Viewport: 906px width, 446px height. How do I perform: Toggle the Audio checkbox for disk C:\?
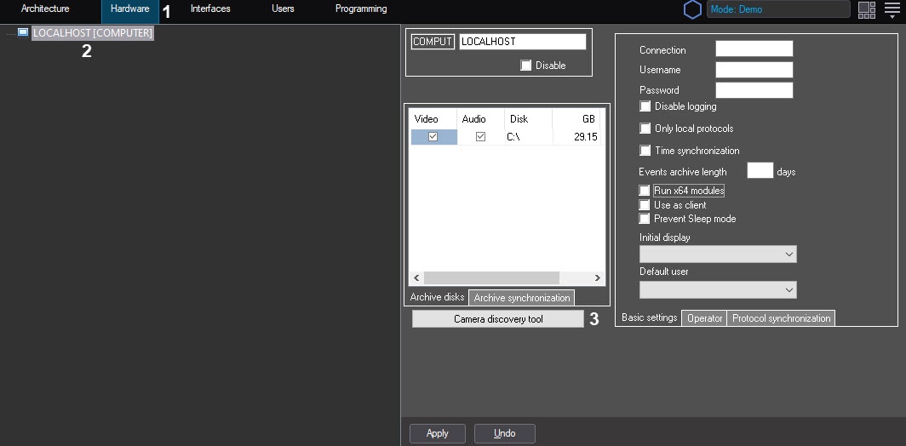point(480,137)
